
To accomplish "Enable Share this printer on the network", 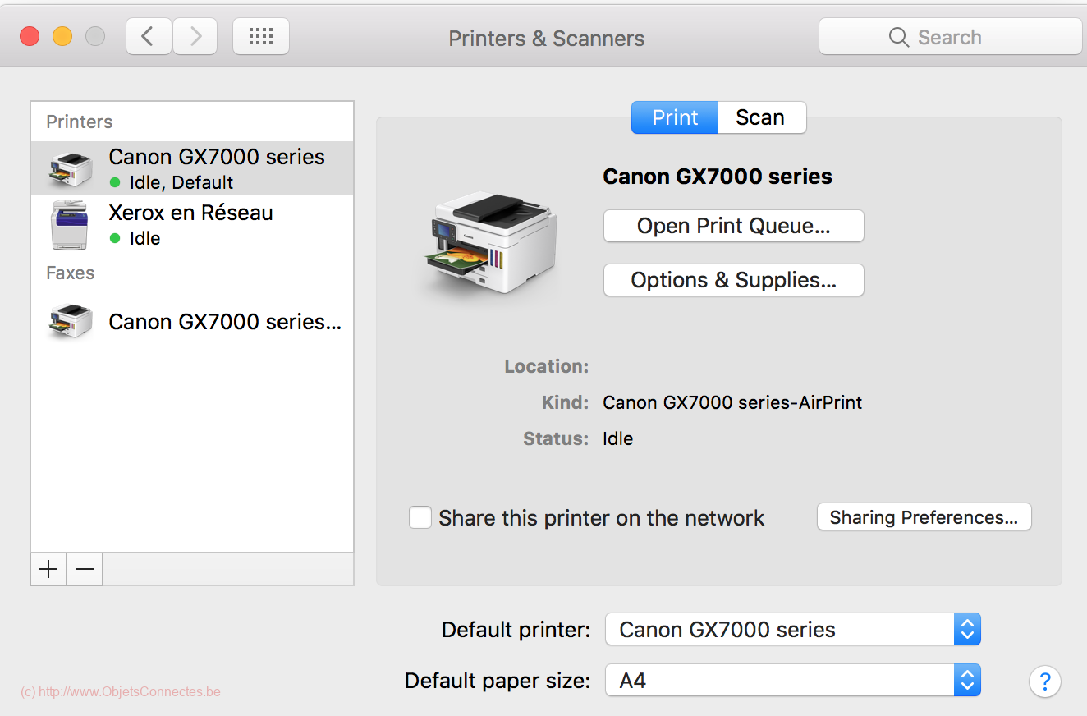I will [420, 517].
